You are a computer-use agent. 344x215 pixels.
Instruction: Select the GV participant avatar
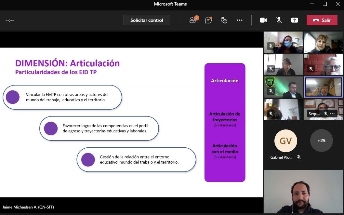pos(285,141)
